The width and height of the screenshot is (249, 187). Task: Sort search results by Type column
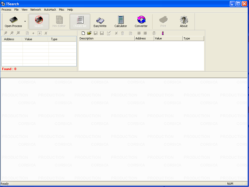(62, 39)
